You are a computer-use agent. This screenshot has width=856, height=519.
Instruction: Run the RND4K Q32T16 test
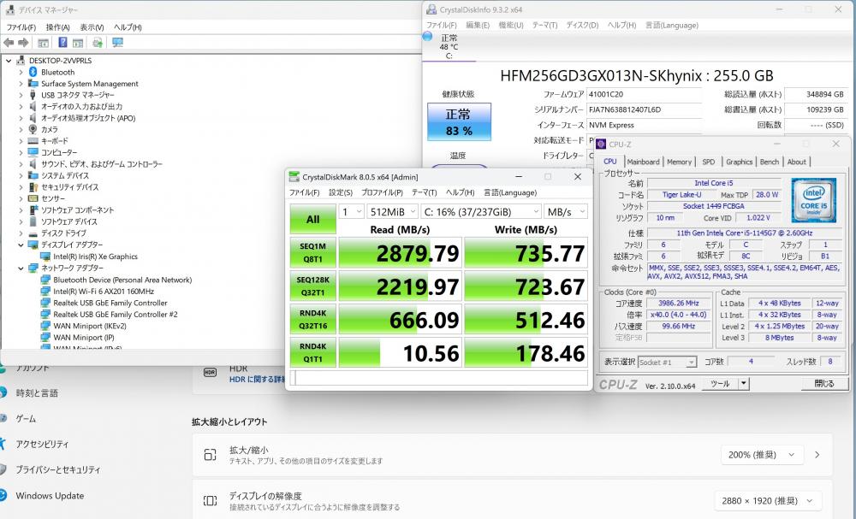312,320
